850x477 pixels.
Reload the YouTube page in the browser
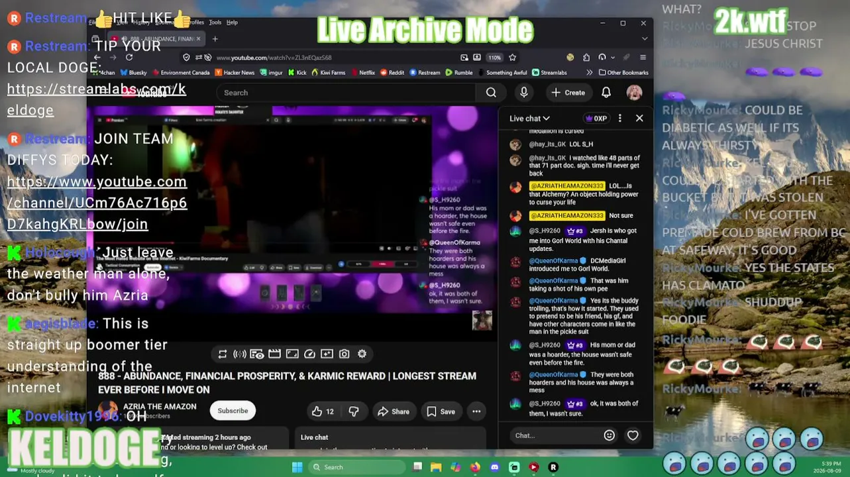[x=129, y=58]
